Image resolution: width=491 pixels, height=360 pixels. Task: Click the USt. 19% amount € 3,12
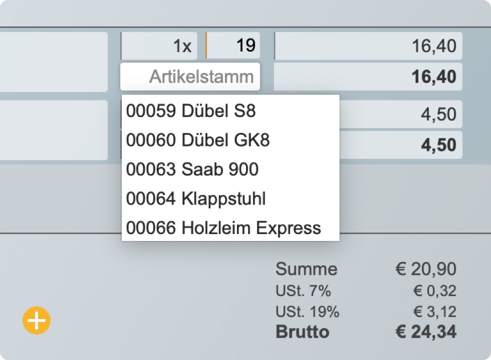click(x=434, y=312)
